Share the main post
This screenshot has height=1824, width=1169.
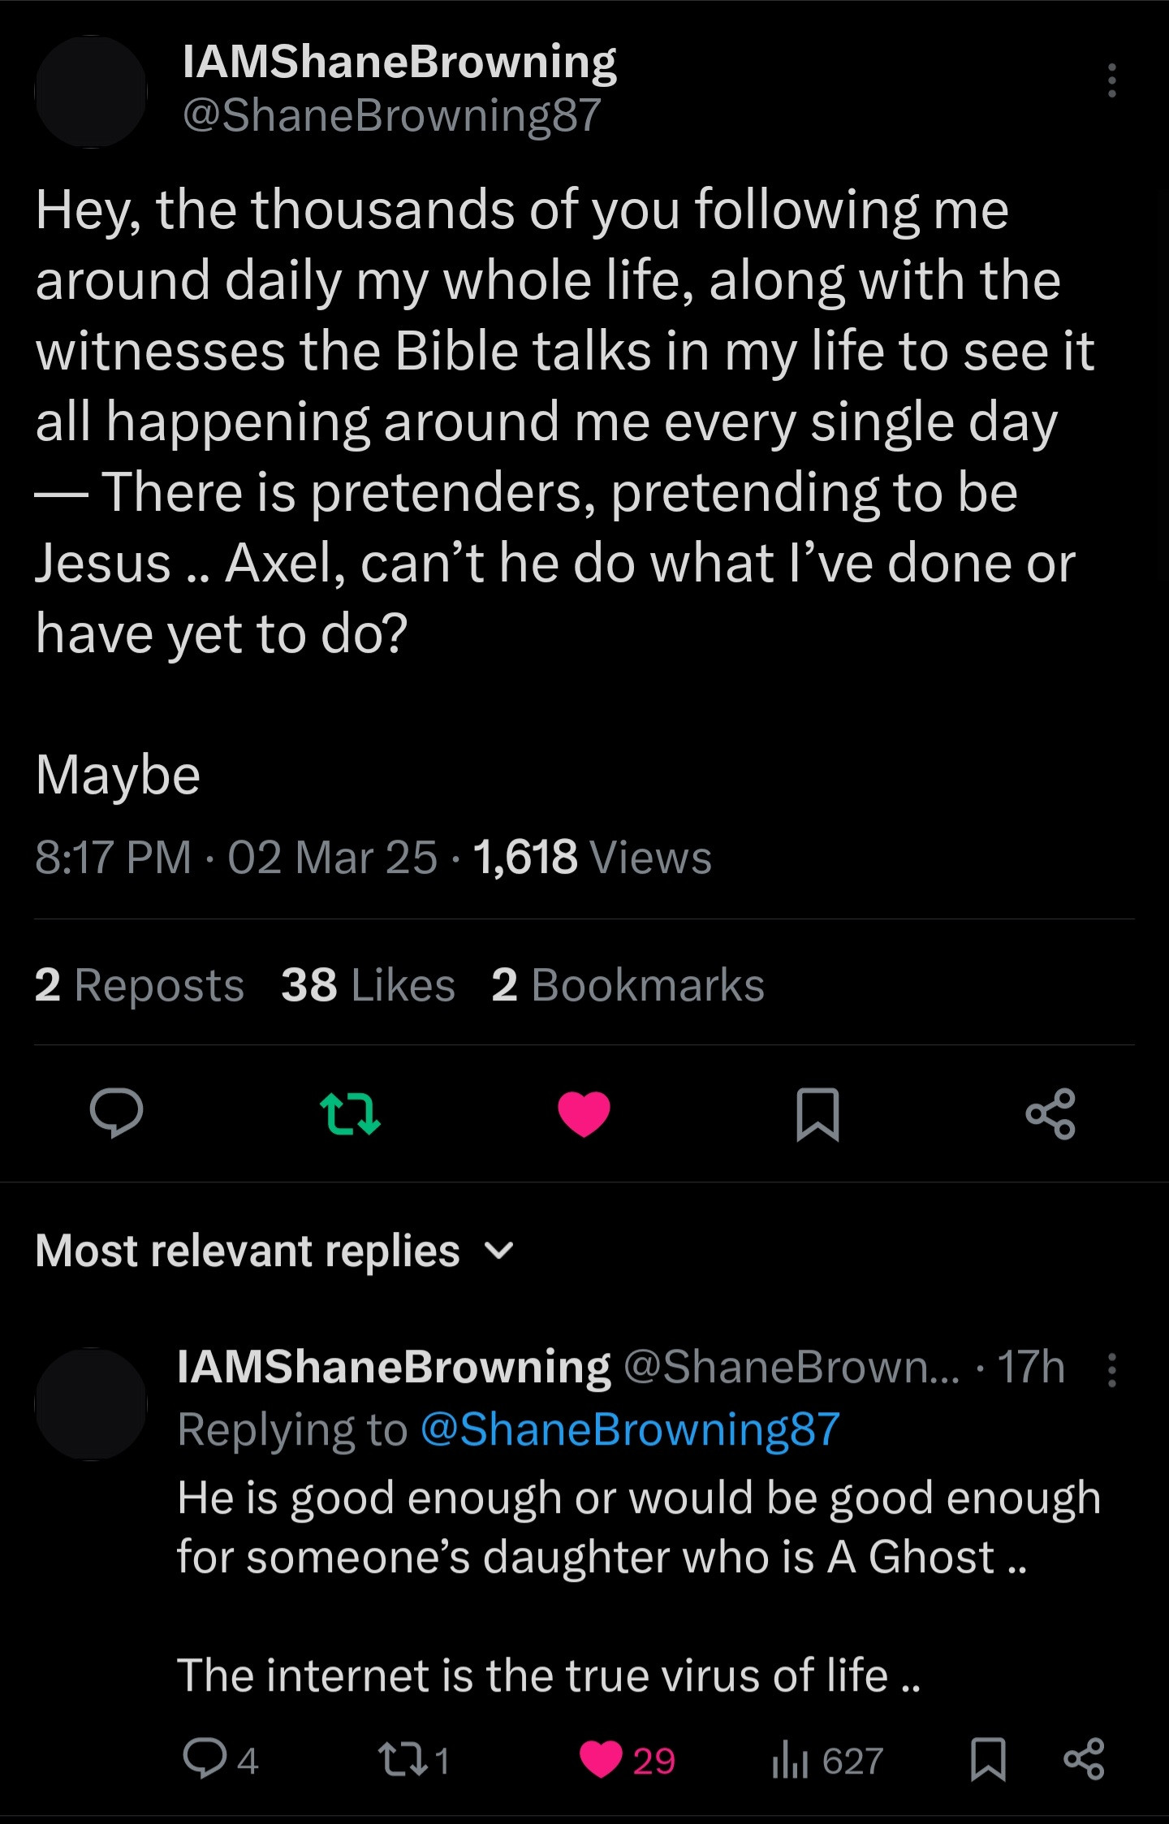[x=1050, y=1113]
